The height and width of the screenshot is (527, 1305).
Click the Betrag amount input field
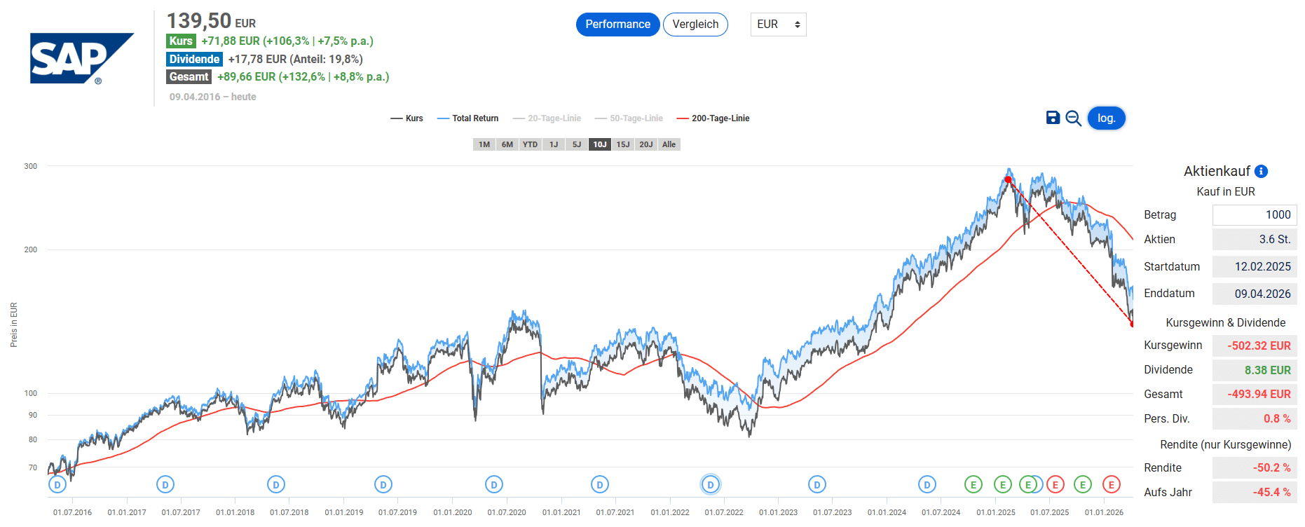click(x=1255, y=215)
